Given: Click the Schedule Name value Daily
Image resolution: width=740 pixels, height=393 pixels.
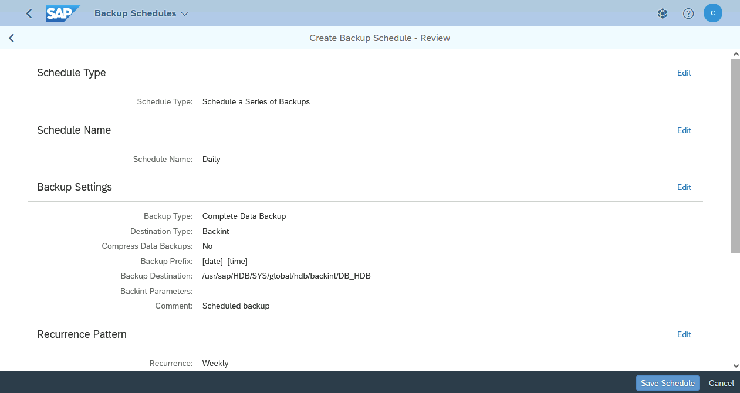Looking at the screenshot, I should [211, 159].
